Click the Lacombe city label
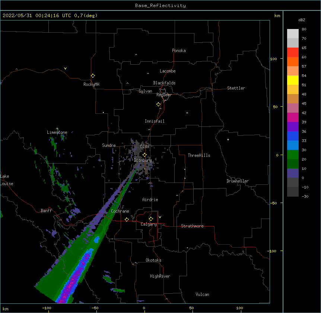The image size is (321, 313). pos(168,71)
